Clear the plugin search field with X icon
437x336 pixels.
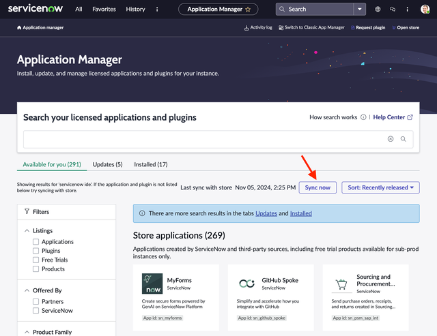coord(391,139)
